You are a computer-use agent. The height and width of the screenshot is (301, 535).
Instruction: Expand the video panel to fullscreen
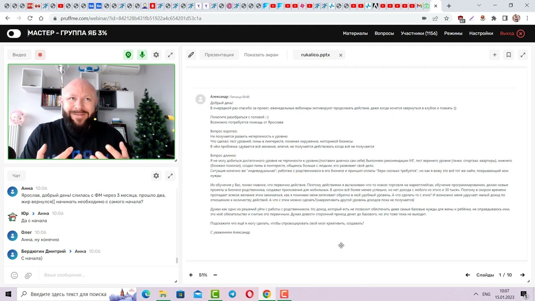[x=170, y=55]
